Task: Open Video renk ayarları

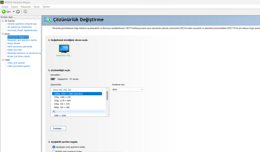Action: [x=16, y=63]
